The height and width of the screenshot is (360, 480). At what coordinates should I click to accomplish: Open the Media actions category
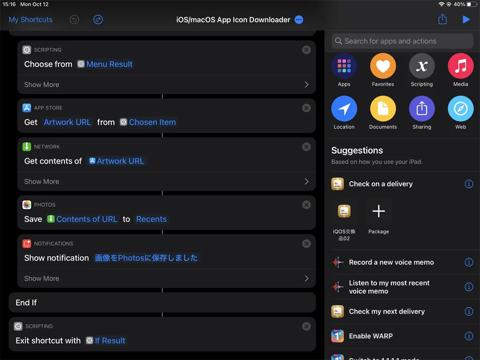pos(460,70)
